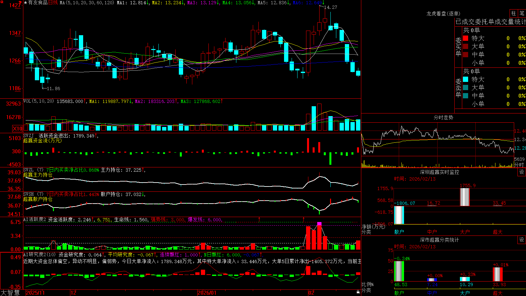526x296 pixels.
Task: Open 设 settings for 深圳超赢实时监控
Action: point(522,172)
